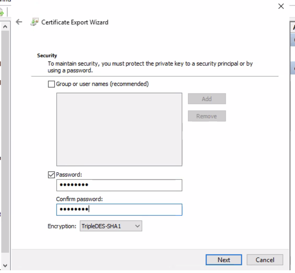This screenshot has width=295, height=273.
Task: Click the left pane vertical scrollbar track
Action: click(x=5, y=137)
